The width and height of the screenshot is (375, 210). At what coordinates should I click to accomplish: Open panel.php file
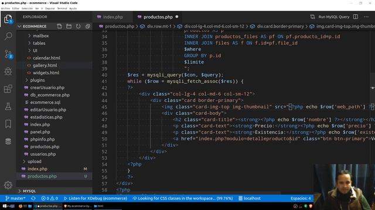(40, 132)
